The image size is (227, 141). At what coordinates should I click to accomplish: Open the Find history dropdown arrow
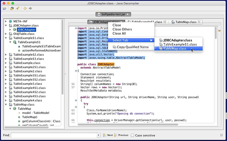tap(98, 135)
